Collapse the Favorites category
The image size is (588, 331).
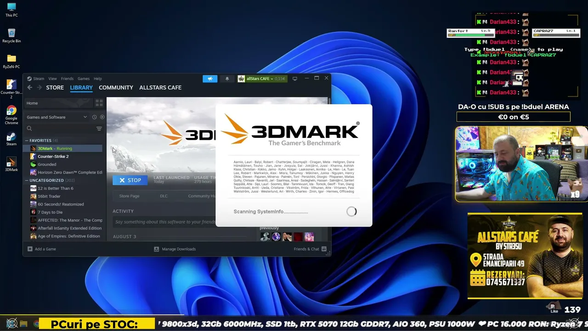(x=27, y=141)
